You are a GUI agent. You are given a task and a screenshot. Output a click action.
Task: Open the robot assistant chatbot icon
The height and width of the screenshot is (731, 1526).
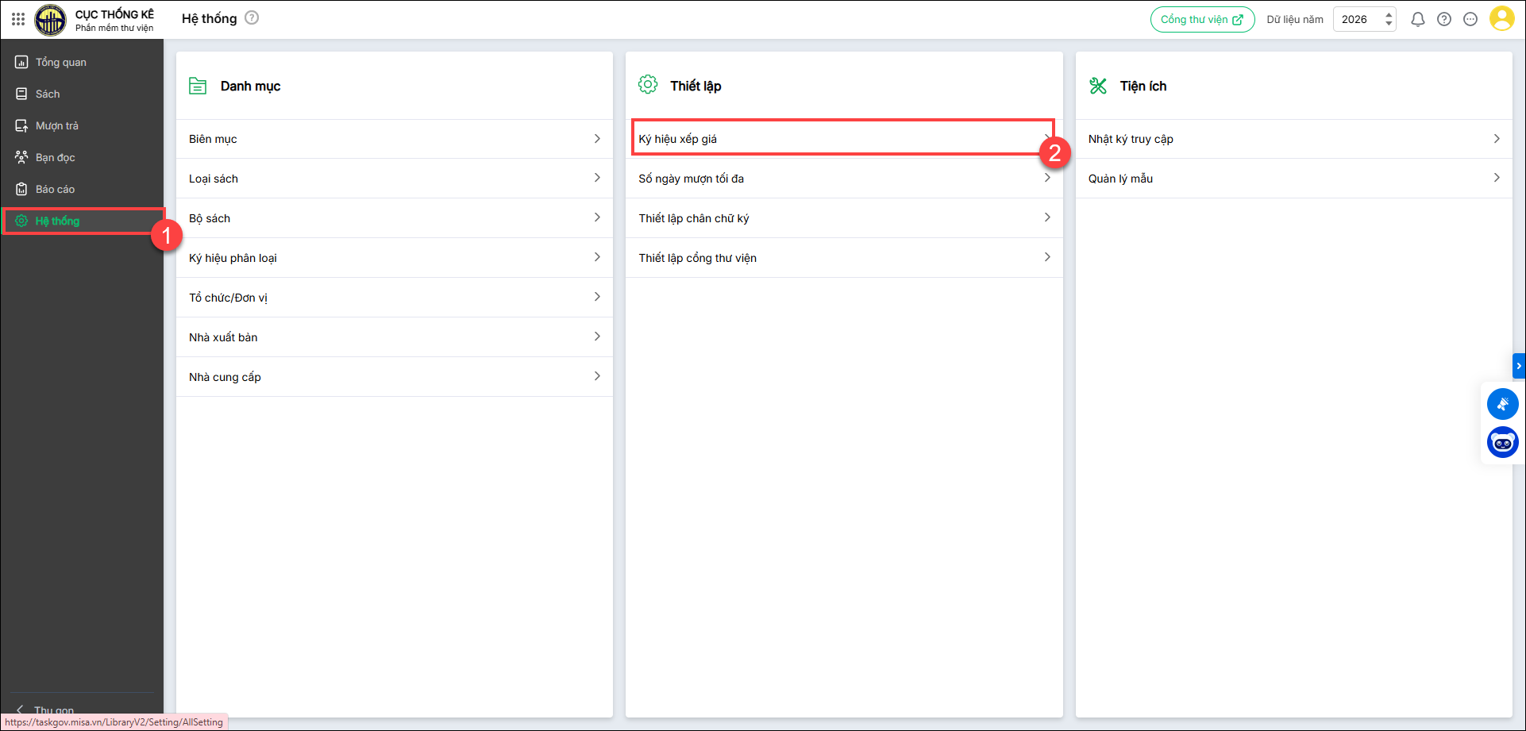click(1502, 443)
